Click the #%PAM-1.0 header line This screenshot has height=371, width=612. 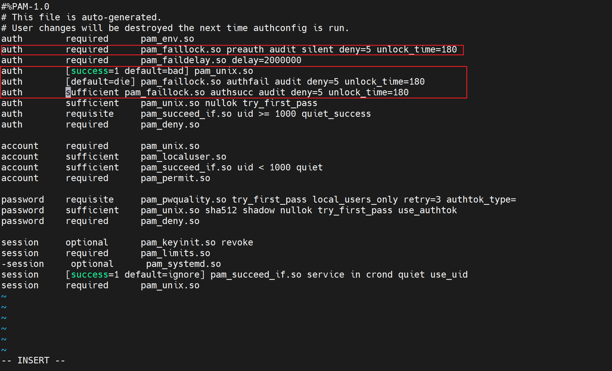tap(25, 6)
